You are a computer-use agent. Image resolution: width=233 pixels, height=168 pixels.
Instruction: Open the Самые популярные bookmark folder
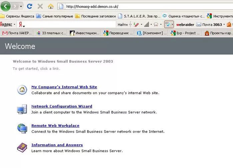click(55, 16)
